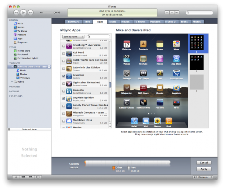Click the Cancel button

coord(204,163)
